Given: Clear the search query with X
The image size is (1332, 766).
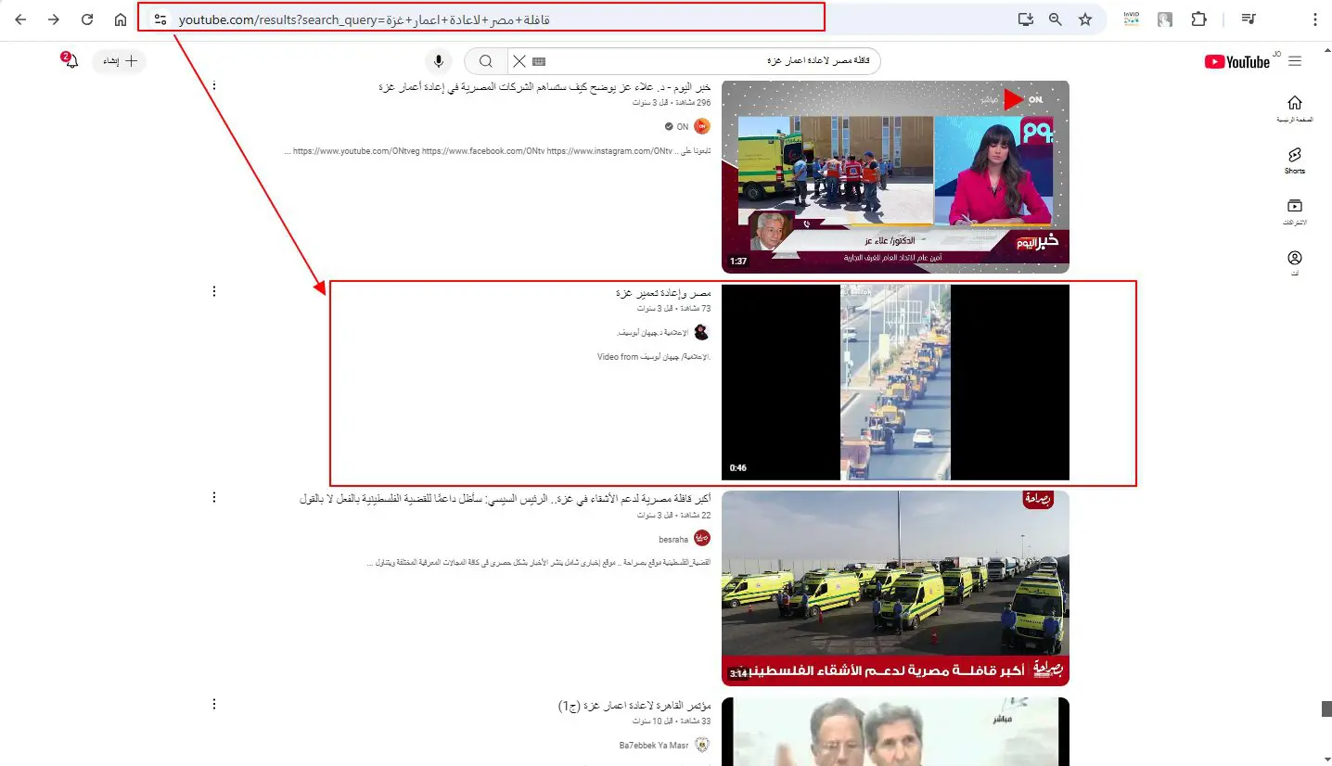Looking at the screenshot, I should tap(519, 61).
